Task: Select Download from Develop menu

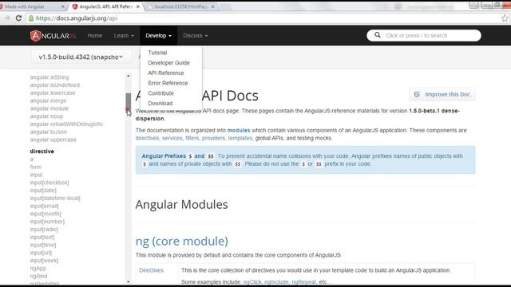Action: pyautogui.click(x=160, y=103)
